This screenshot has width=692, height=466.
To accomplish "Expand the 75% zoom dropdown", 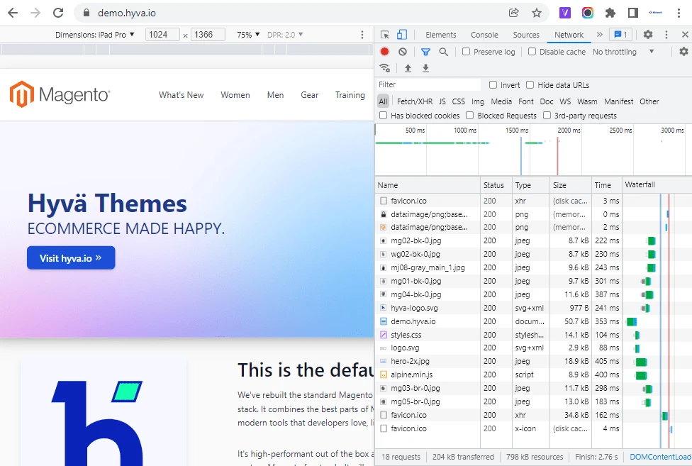I will click(248, 35).
